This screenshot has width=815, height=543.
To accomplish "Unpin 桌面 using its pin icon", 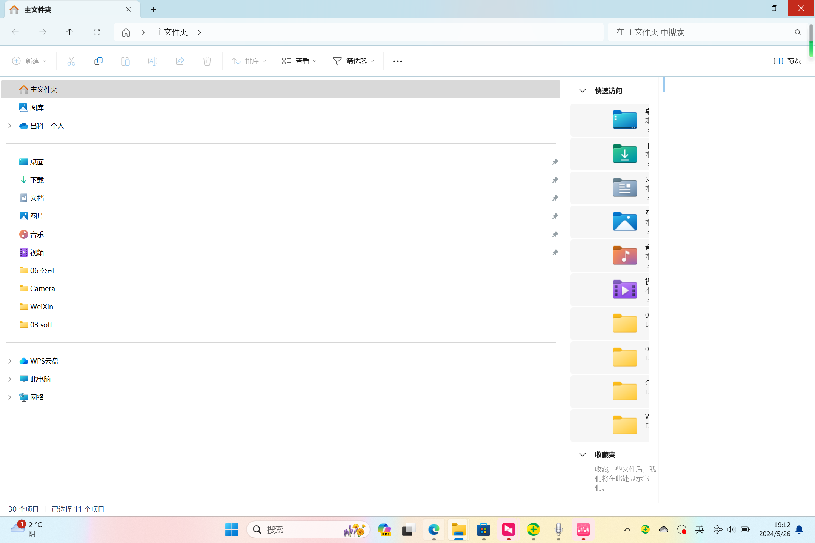I will pyautogui.click(x=555, y=162).
